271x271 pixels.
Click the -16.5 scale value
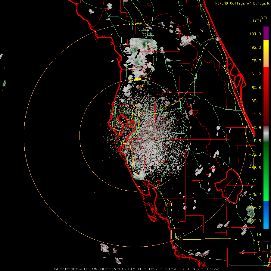tap(255, 141)
